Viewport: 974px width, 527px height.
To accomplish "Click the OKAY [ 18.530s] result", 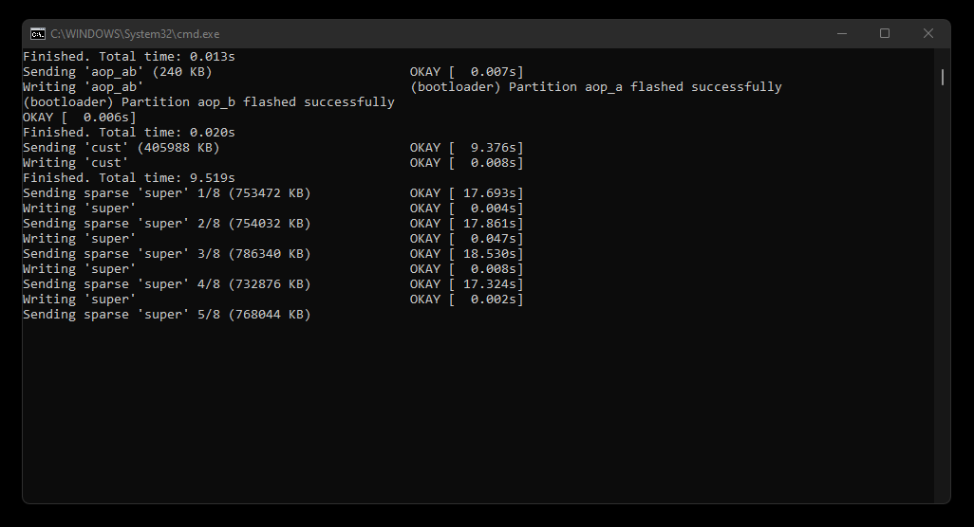I will 466,254.
